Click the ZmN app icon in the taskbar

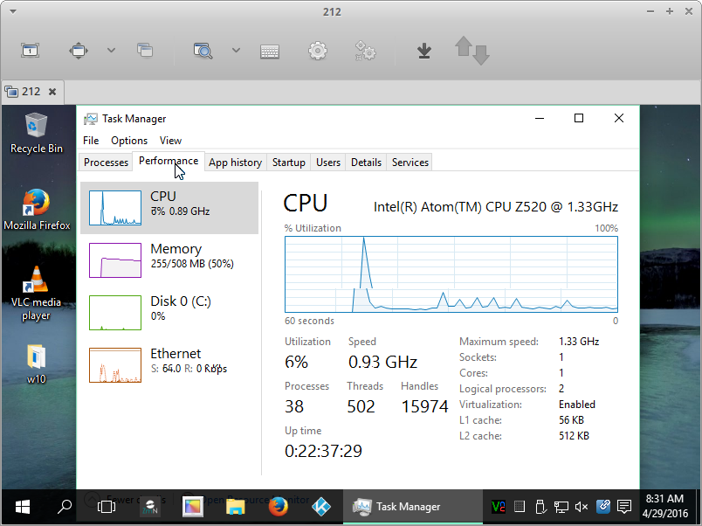click(x=150, y=507)
